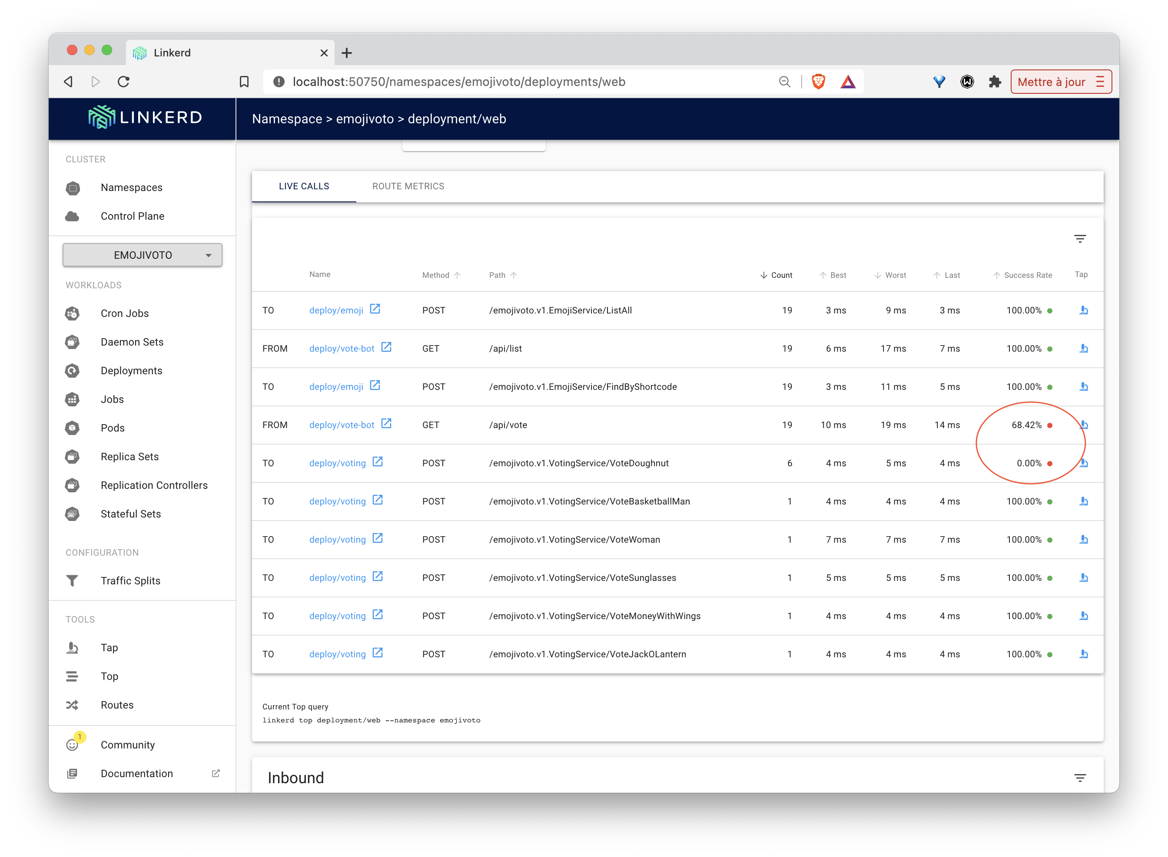The height and width of the screenshot is (857, 1168).
Task: Select the Live Calls tab
Action: click(304, 187)
